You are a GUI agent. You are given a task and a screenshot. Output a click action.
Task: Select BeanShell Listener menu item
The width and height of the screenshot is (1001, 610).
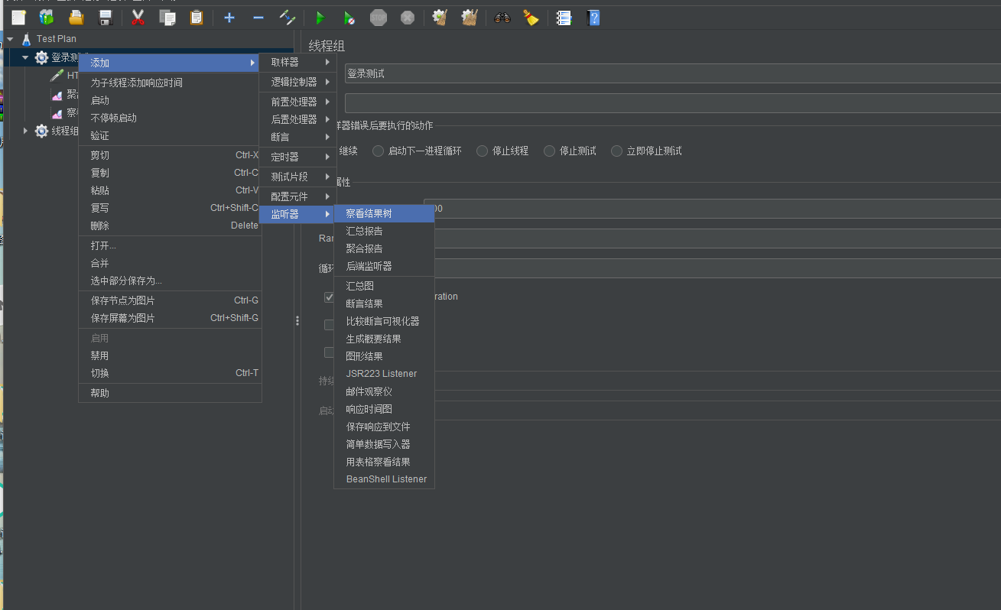(x=385, y=479)
